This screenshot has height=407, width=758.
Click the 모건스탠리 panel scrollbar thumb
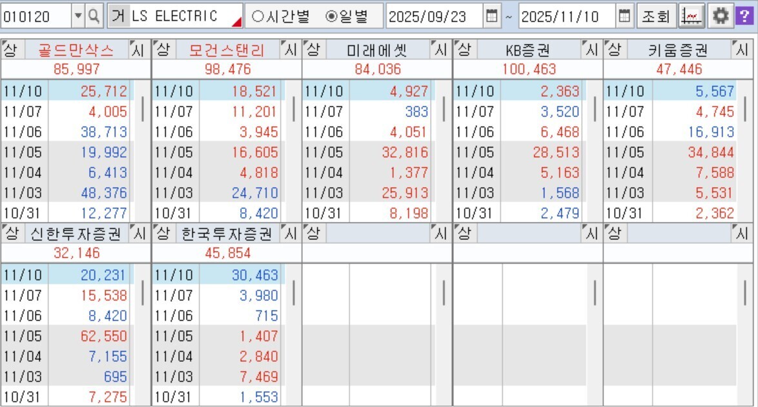(294, 109)
